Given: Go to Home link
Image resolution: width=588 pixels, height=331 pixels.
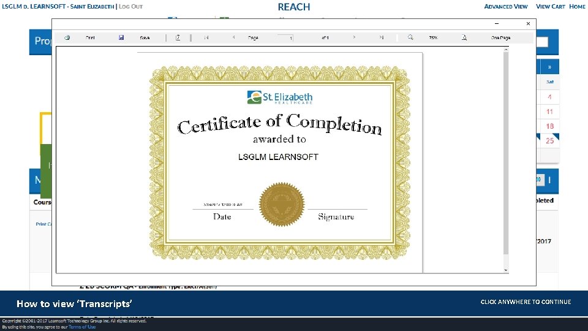Looking at the screenshot, I should tap(577, 6).
